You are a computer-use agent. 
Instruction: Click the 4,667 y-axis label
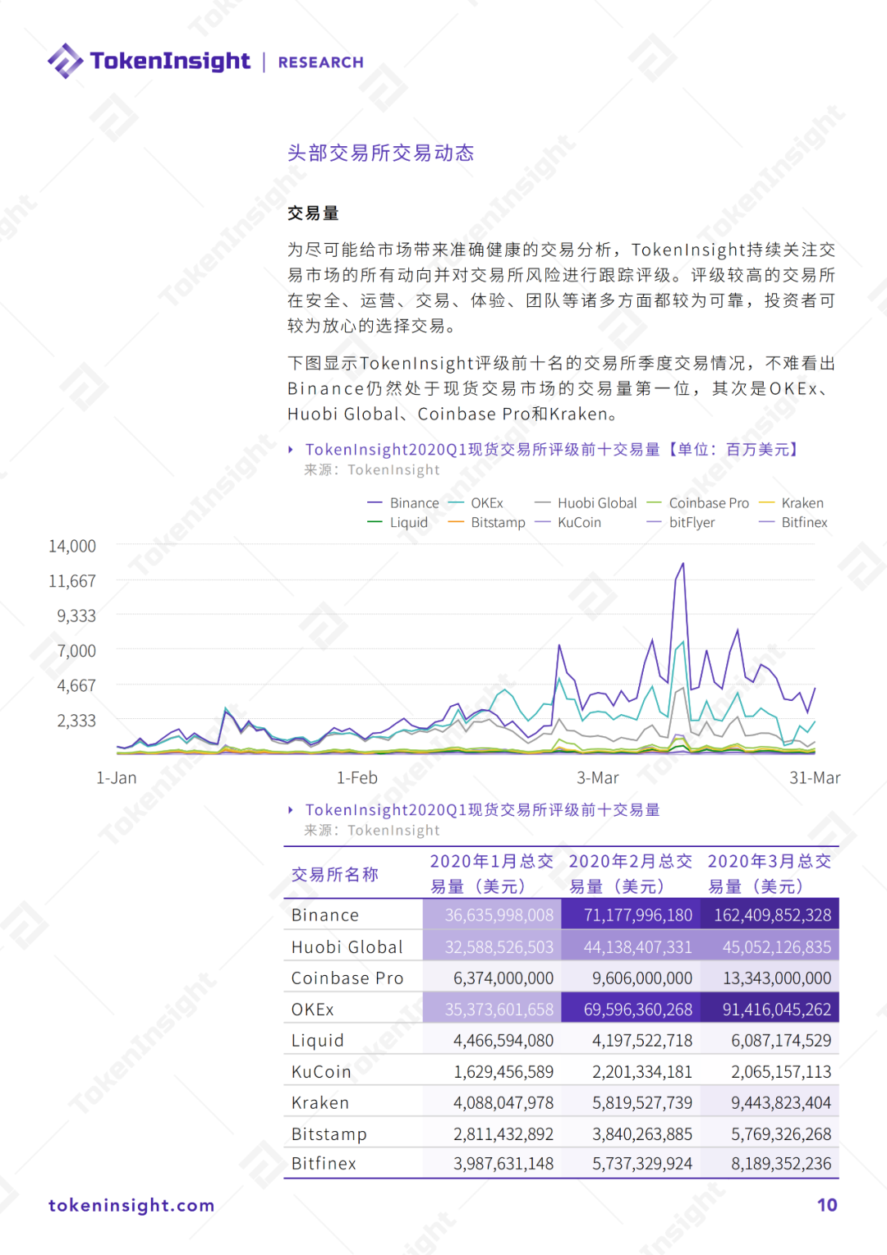[76, 685]
